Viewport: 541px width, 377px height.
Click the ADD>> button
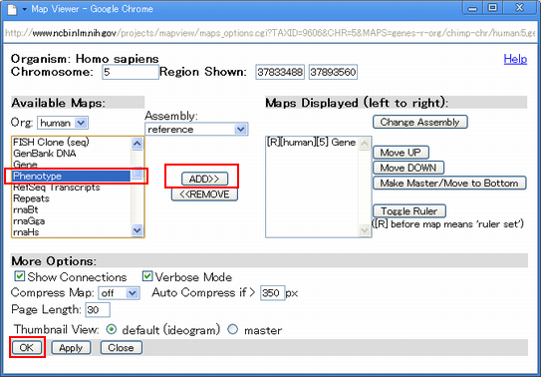point(204,179)
